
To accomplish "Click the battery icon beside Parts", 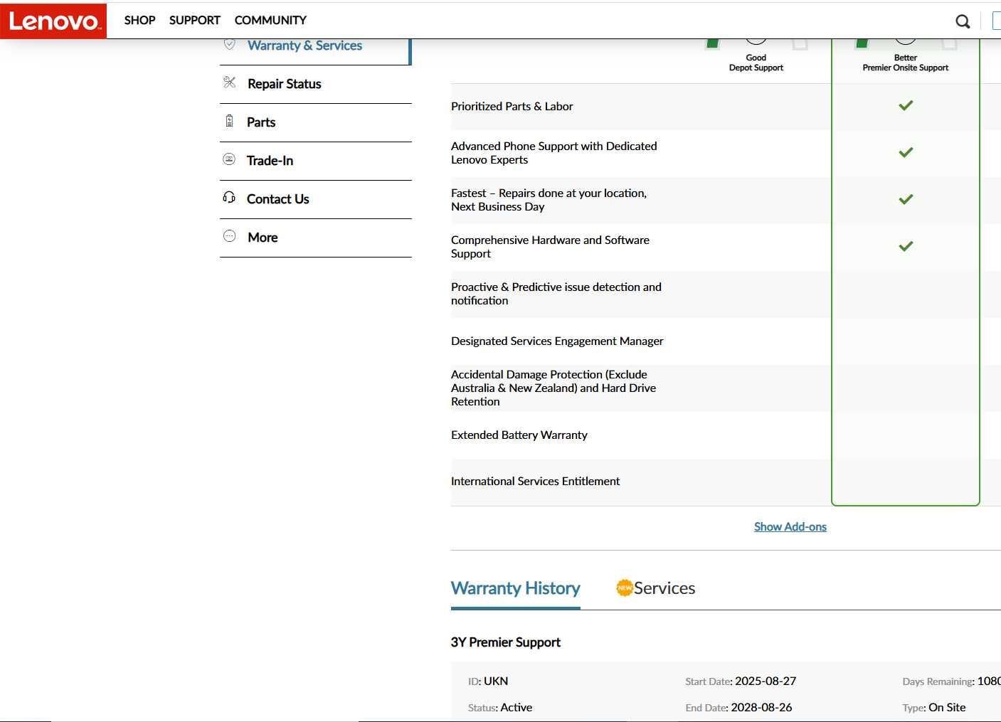I will click(x=229, y=121).
